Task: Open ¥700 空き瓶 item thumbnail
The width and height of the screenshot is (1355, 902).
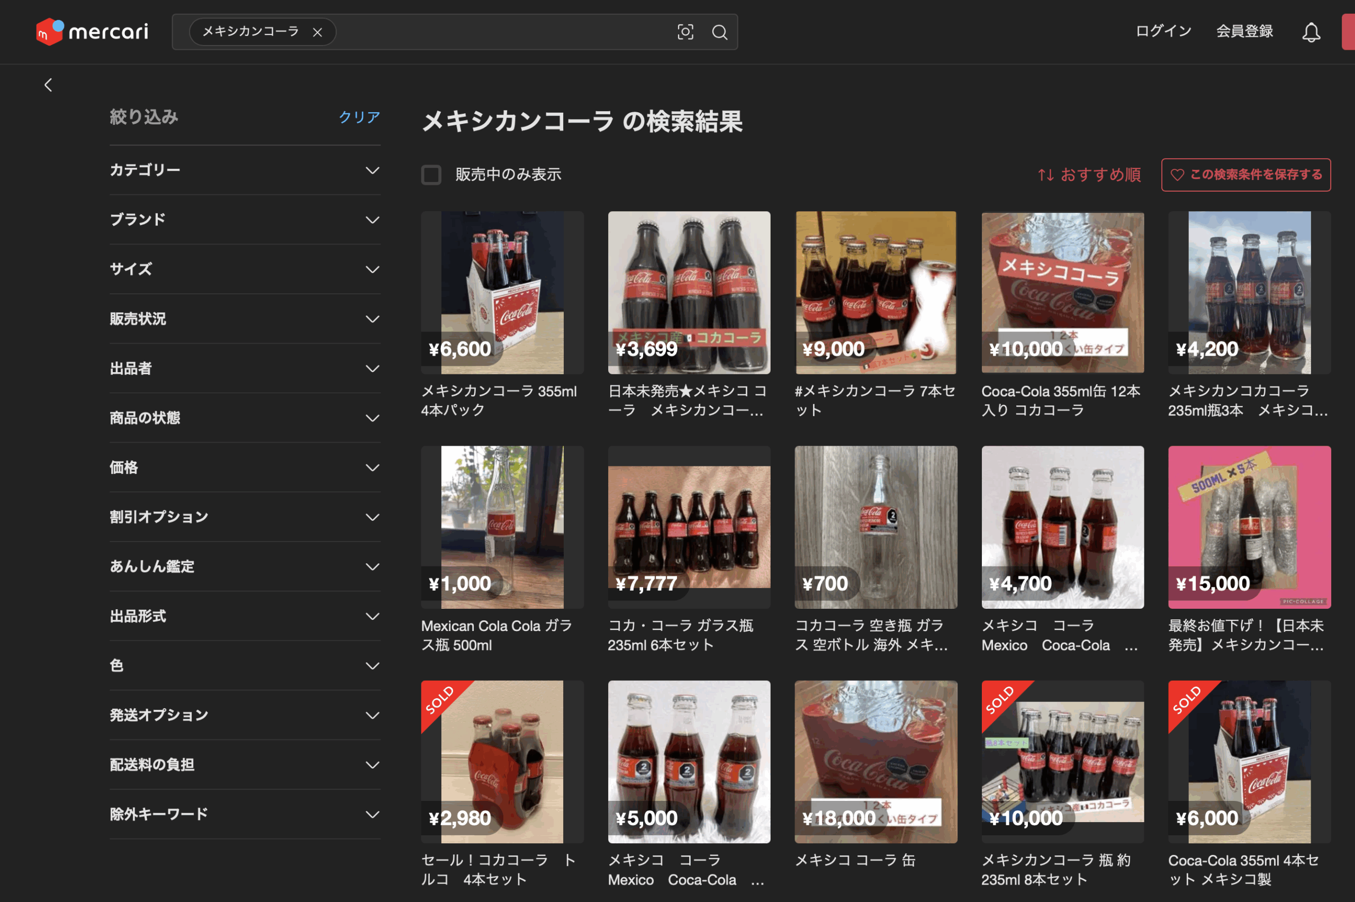Action: click(876, 527)
